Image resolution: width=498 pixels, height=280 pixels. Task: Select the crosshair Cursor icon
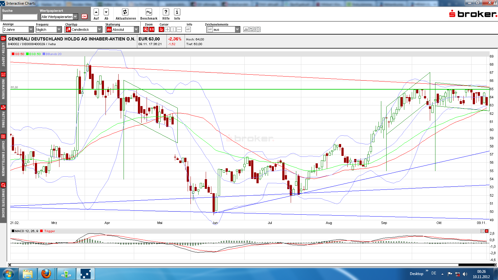click(161, 29)
